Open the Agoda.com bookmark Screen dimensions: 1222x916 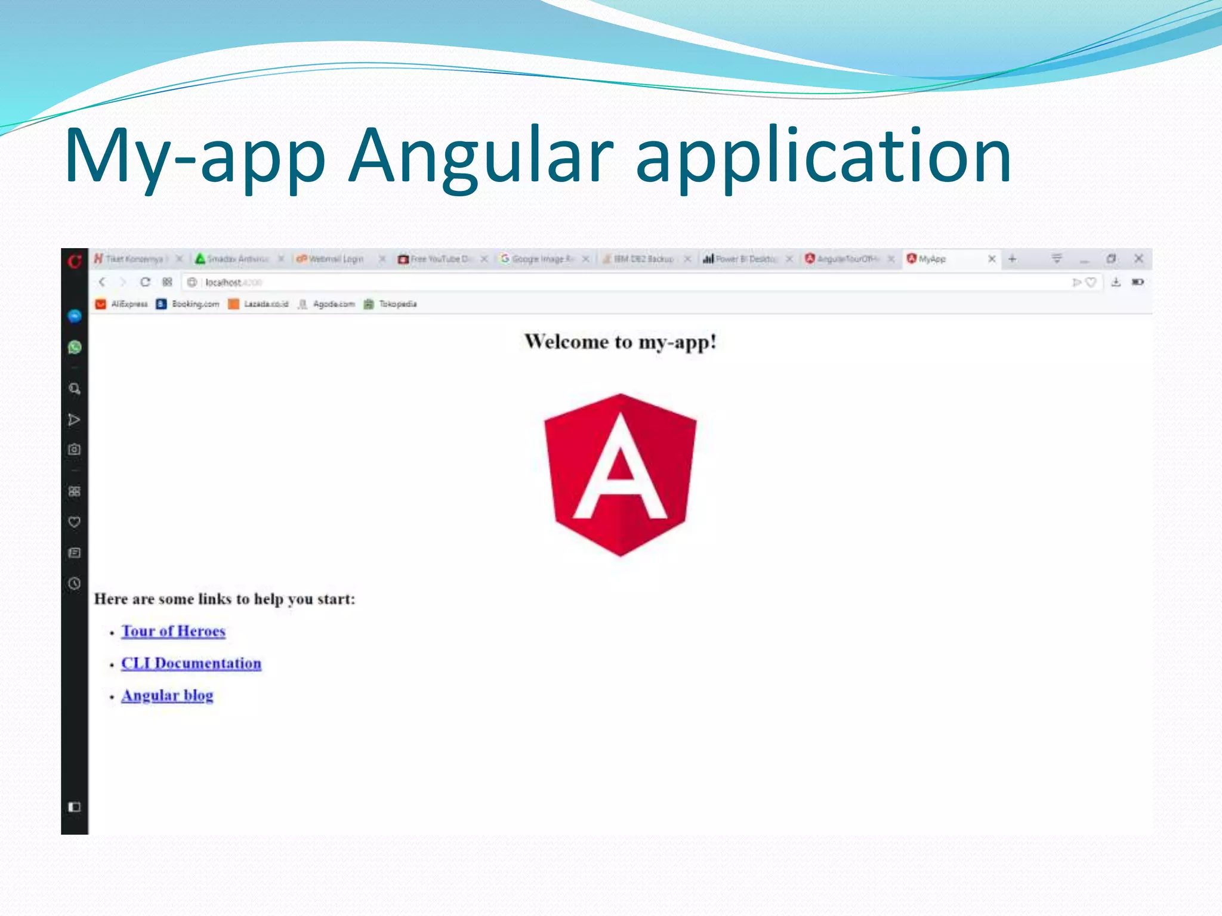click(x=326, y=304)
